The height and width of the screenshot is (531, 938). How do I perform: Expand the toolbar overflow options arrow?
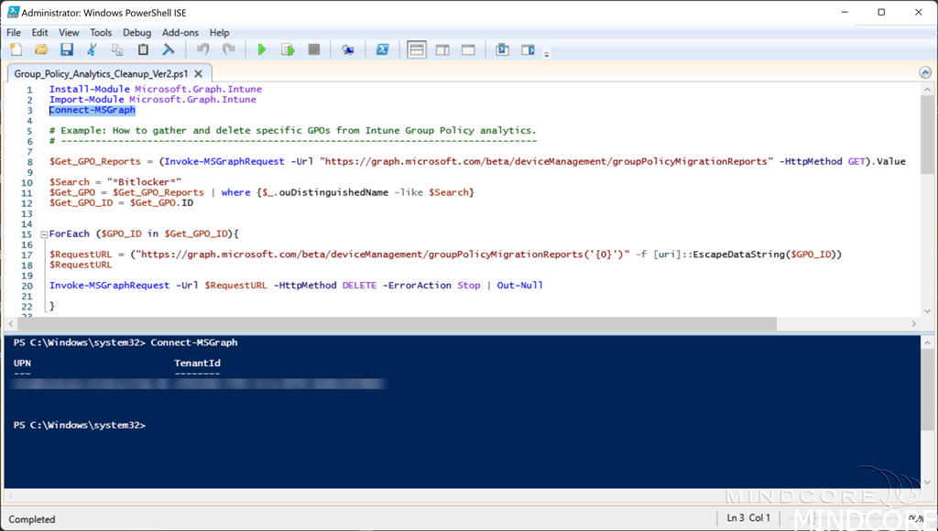pyautogui.click(x=547, y=54)
